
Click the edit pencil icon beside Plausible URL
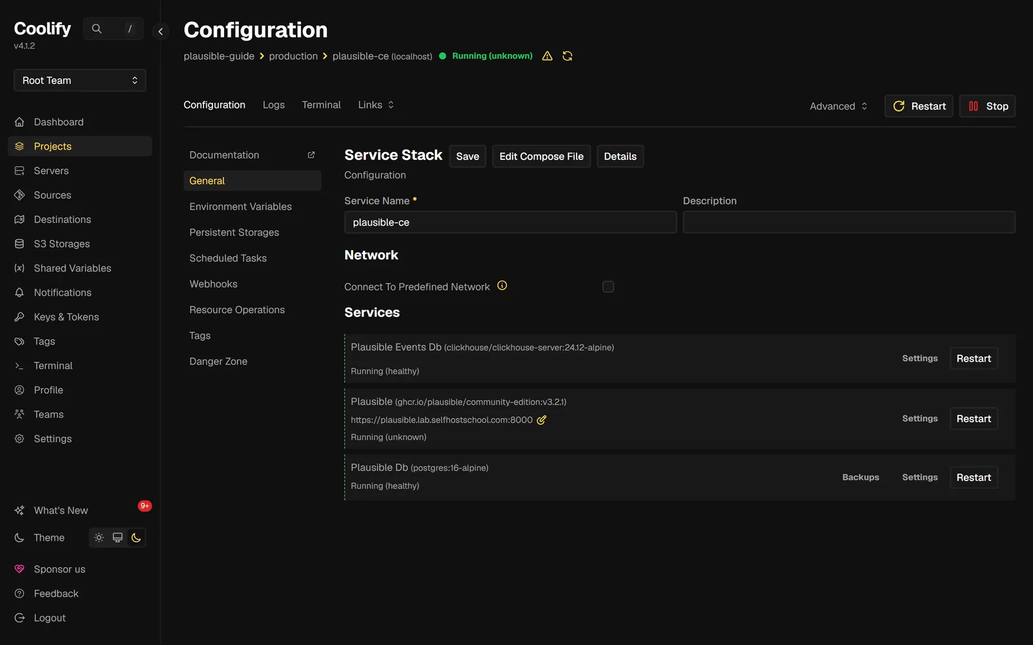click(542, 420)
